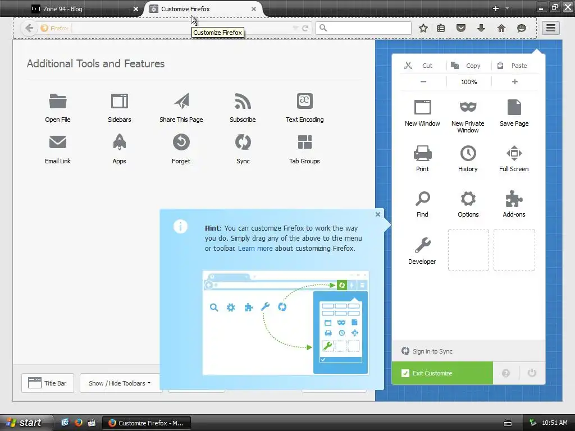575x431 pixels.
Task: Click the Tab Groups icon
Action: [305, 142]
